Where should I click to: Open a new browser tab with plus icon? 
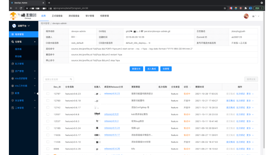pos(49,3)
